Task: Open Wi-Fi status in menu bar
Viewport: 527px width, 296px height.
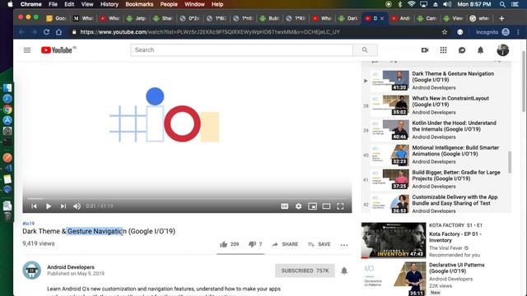Action: (x=411, y=4)
